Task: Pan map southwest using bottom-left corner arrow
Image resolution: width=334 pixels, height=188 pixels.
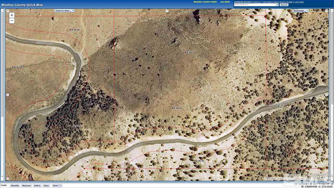Action: pos(7,179)
